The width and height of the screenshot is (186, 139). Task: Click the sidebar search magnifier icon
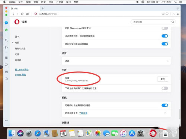click(x=6, y=40)
